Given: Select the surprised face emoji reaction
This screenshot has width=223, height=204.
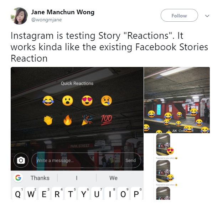Looking at the screenshot, I should (x=68, y=101).
